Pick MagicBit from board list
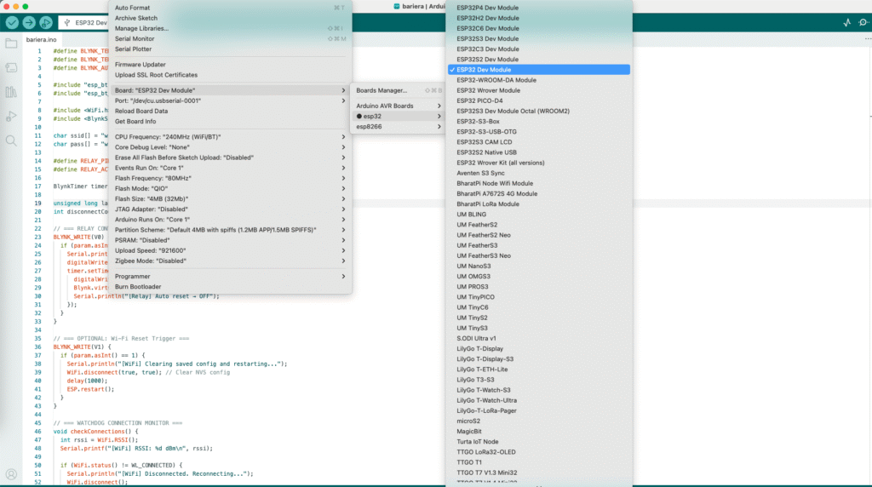Viewport: 872px width, 487px height. point(539,432)
